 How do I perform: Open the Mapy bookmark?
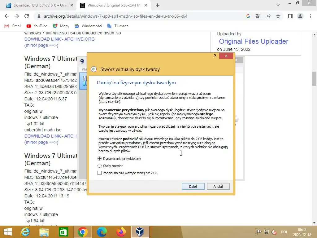[61, 26]
